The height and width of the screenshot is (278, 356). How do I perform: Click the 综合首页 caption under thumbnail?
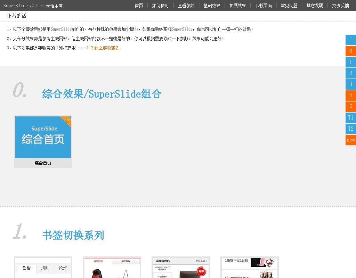pos(43,163)
